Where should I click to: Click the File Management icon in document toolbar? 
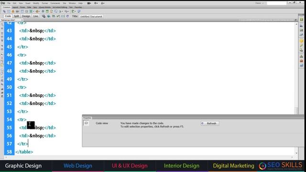tap(53, 16)
